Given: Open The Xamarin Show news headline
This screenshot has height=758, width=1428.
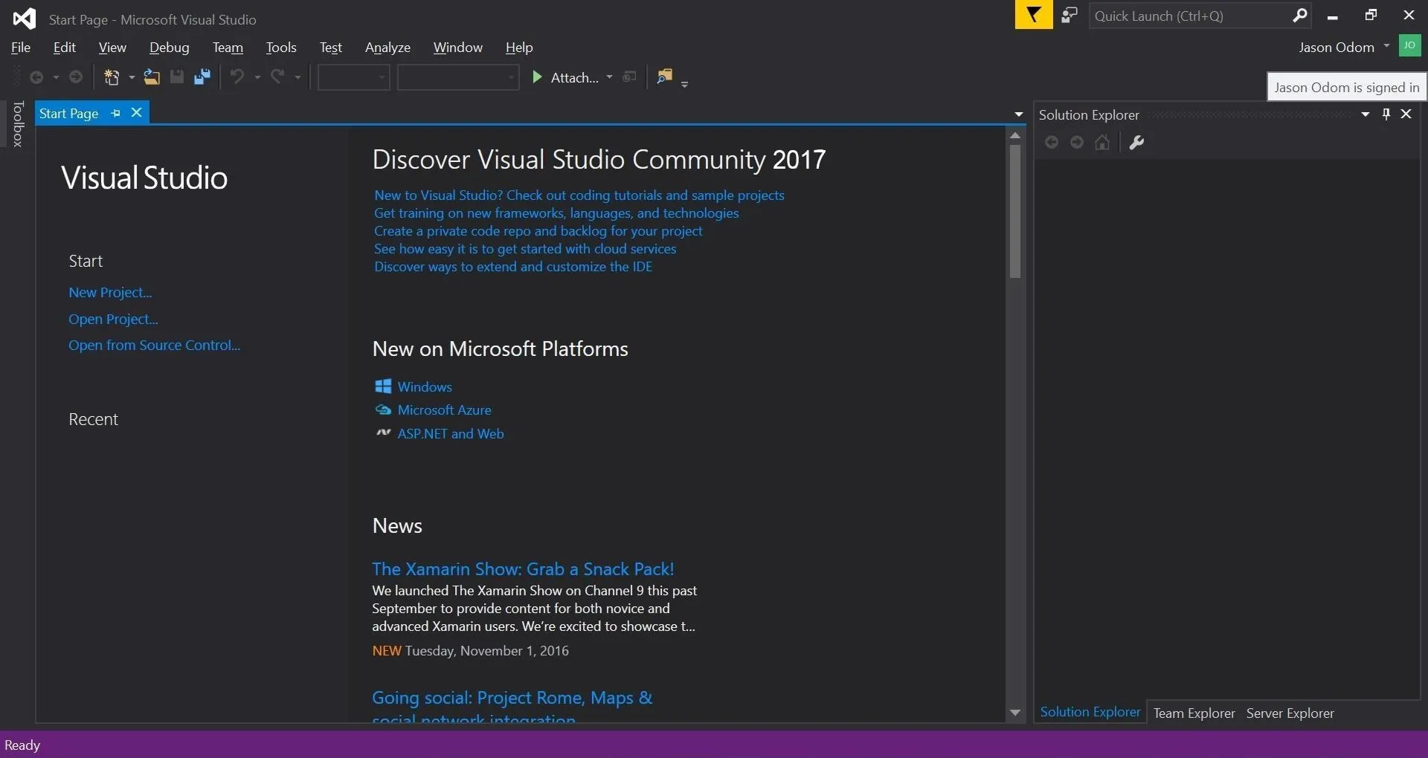Looking at the screenshot, I should tap(523, 569).
